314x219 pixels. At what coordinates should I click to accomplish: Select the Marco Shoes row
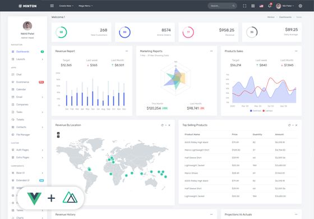tap(240, 173)
